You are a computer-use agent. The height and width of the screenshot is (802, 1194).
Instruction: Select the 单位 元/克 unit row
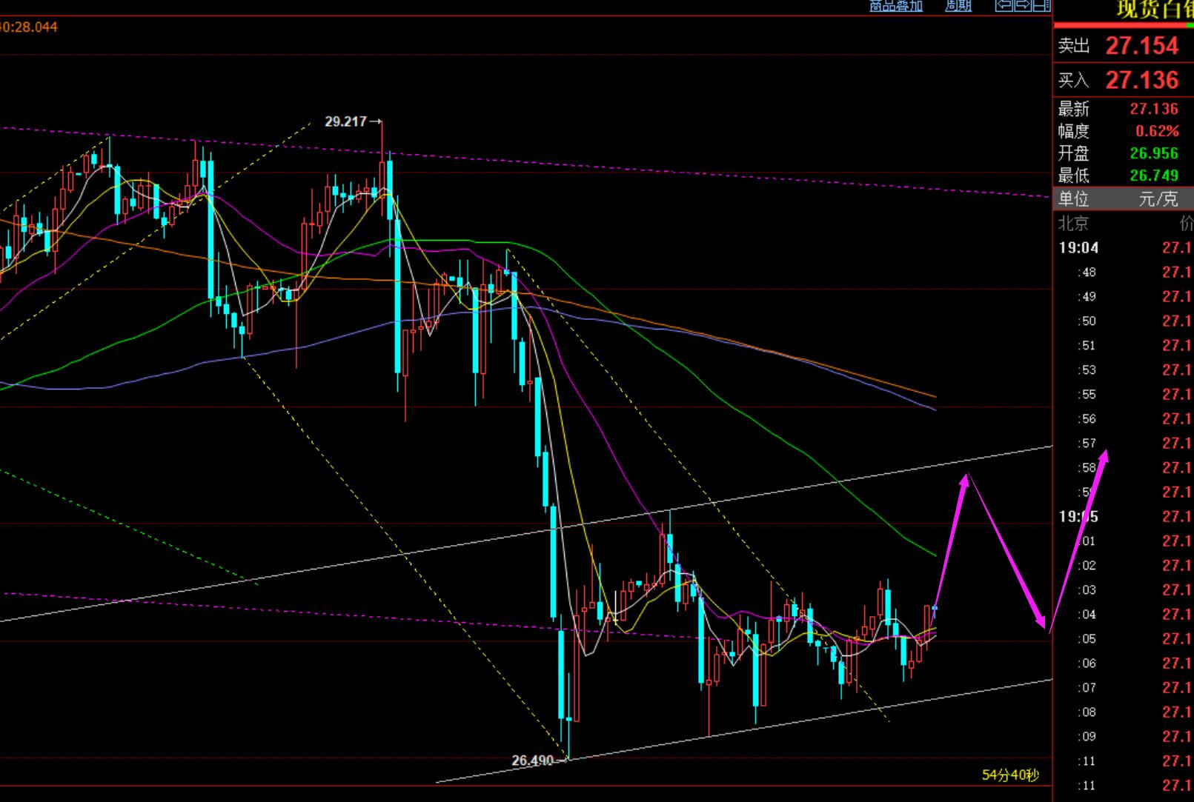coord(1124,198)
